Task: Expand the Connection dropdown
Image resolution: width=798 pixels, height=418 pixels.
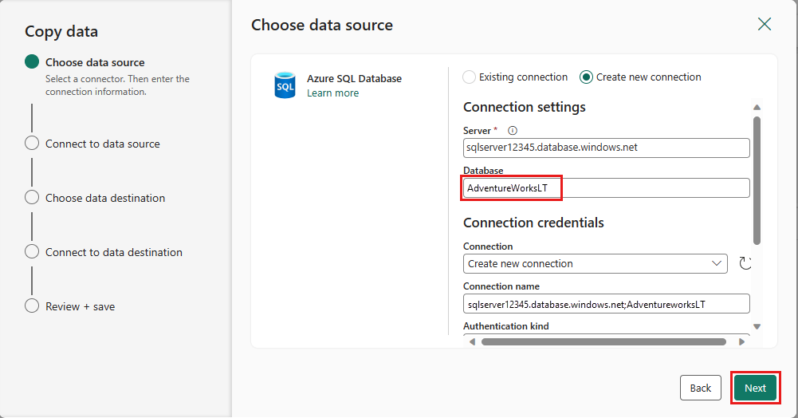Action: point(716,263)
